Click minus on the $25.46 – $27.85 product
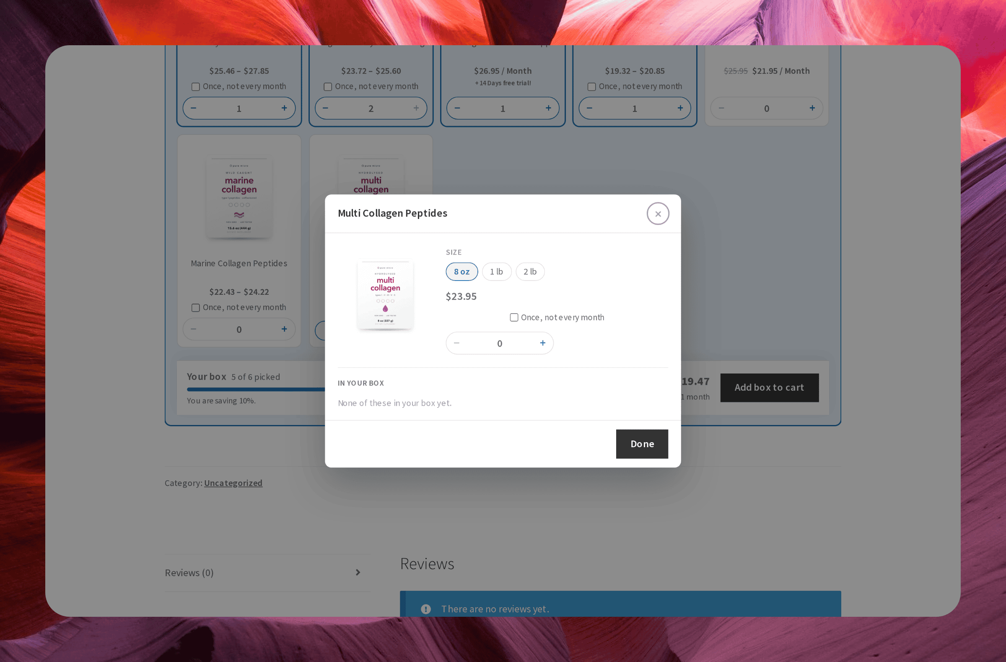The width and height of the screenshot is (1006, 662). point(193,108)
